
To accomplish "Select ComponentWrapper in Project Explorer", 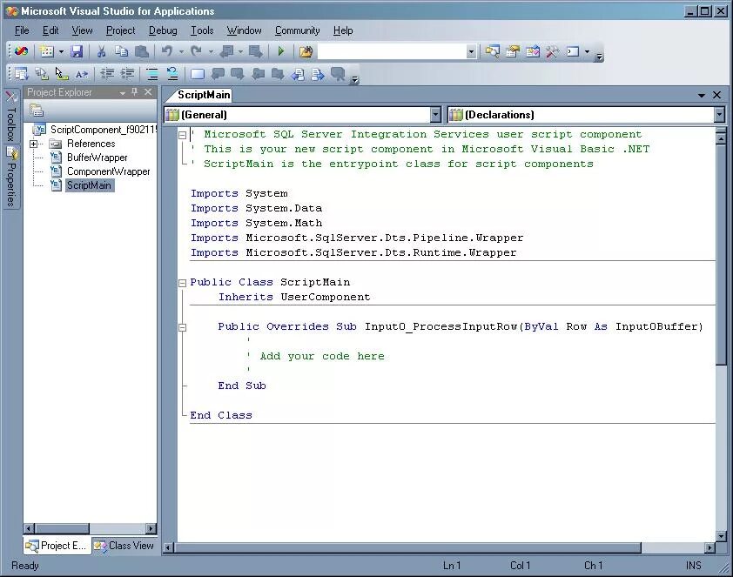I will pos(109,171).
